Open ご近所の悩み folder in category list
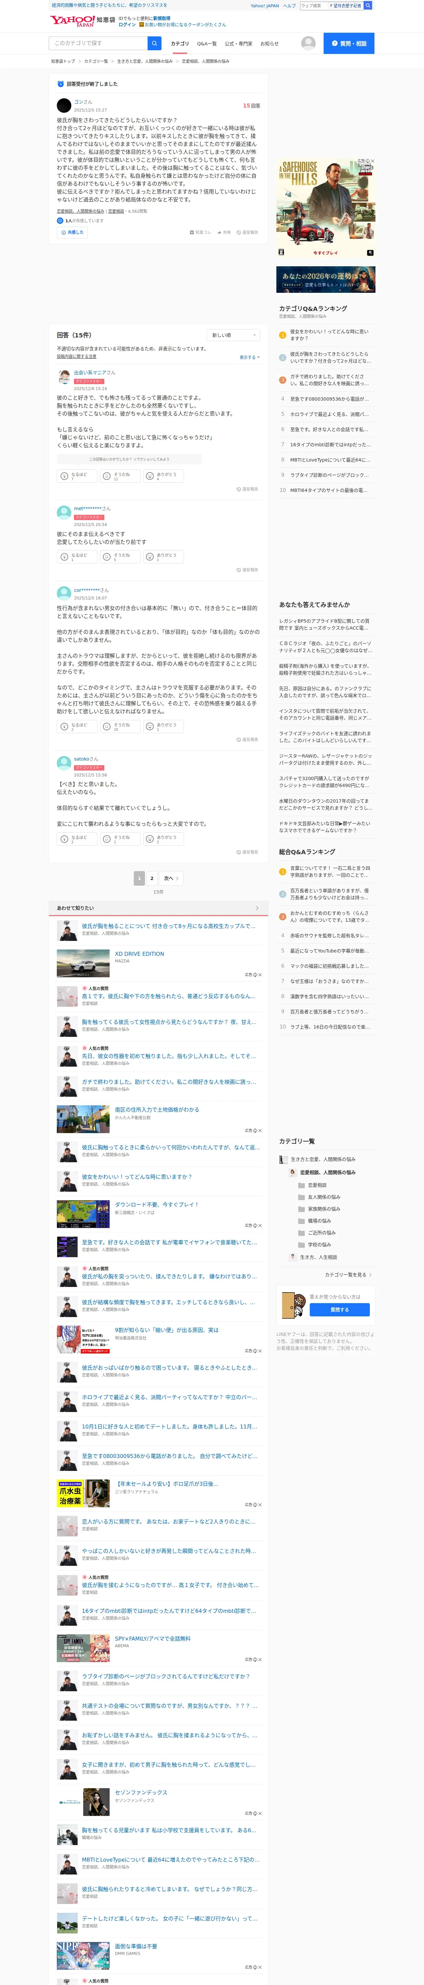 [317, 1233]
